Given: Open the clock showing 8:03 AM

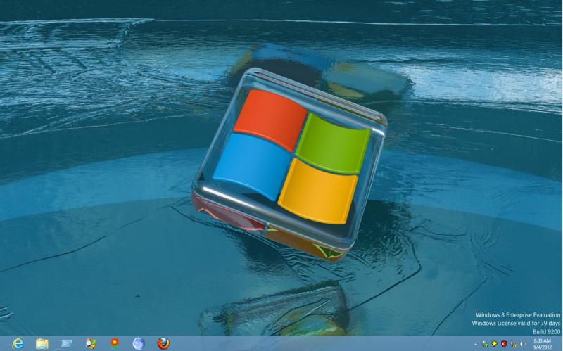Looking at the screenshot, I should 542,344.
